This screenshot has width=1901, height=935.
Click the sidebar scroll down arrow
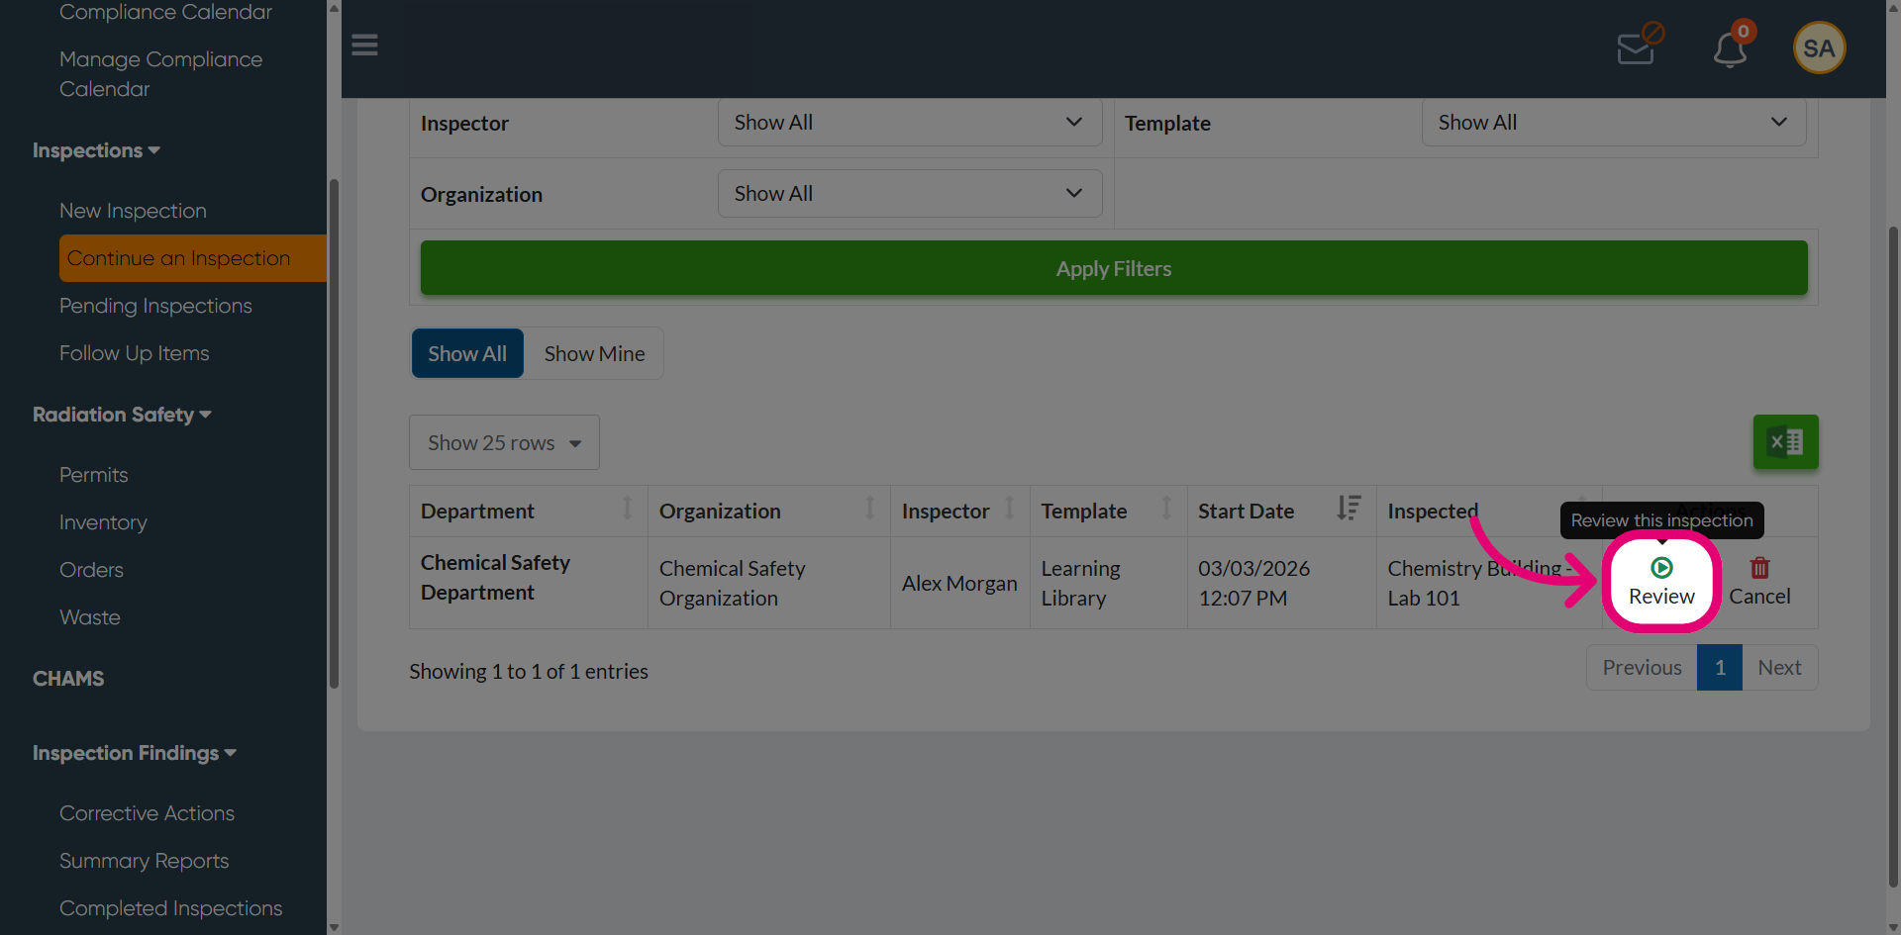334,927
